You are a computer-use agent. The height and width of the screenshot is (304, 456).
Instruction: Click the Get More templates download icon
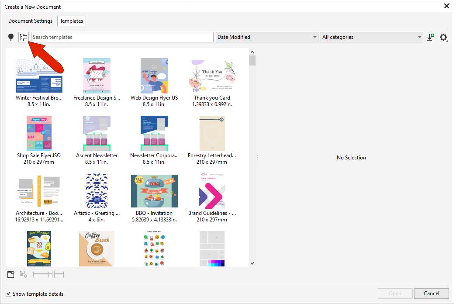(430, 37)
